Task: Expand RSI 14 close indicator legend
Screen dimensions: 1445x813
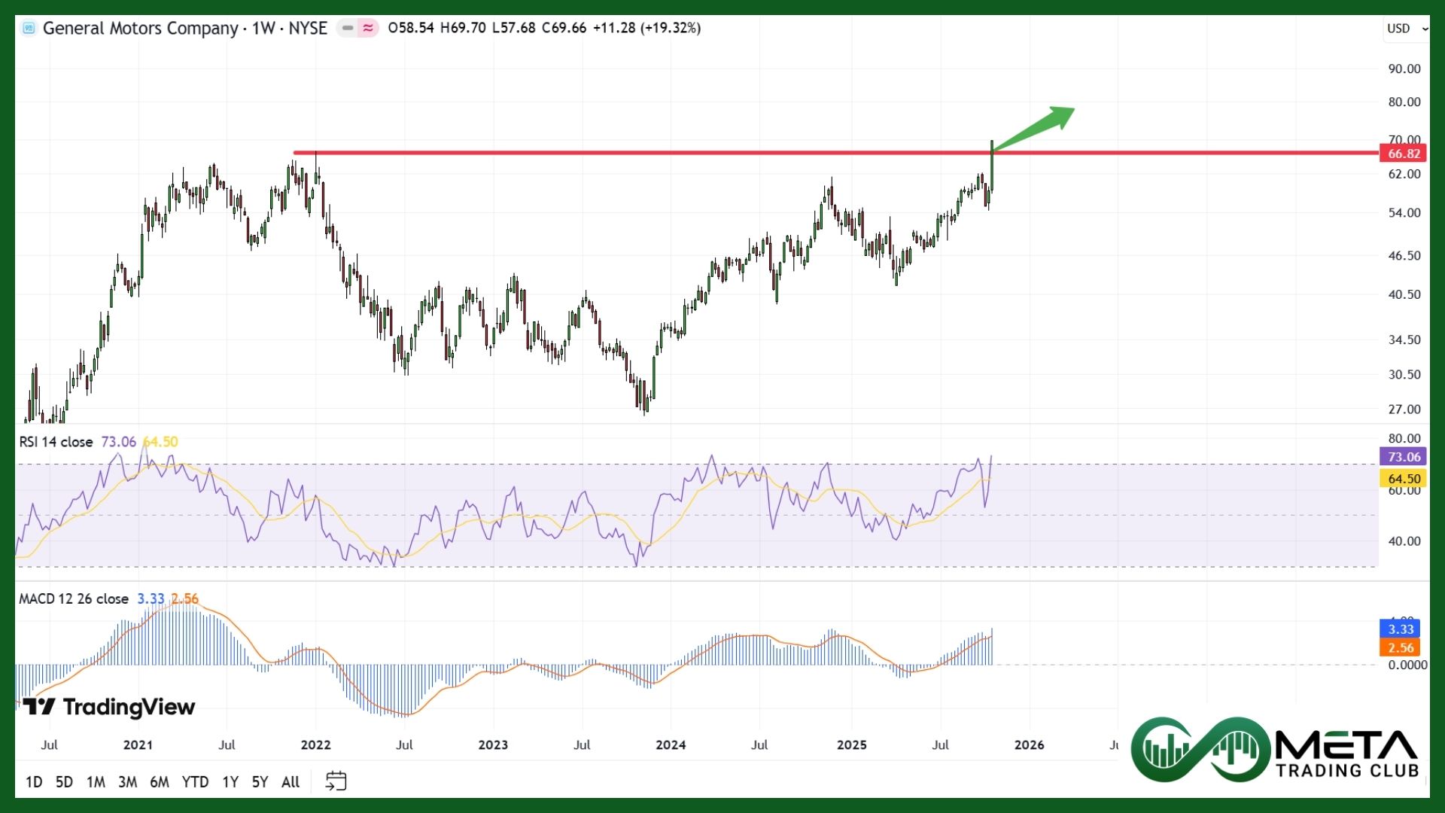Action: (56, 442)
